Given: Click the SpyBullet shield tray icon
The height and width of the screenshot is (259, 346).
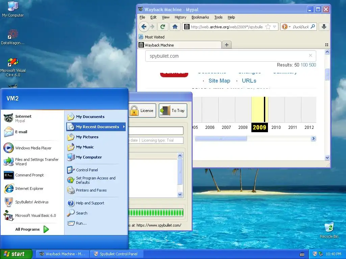Looking at the screenshot, I should coord(315,254).
